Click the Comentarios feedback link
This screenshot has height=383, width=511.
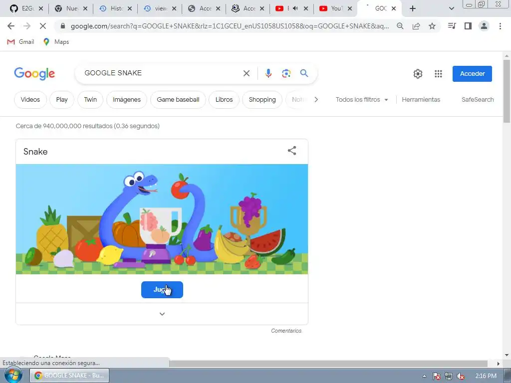point(286,331)
